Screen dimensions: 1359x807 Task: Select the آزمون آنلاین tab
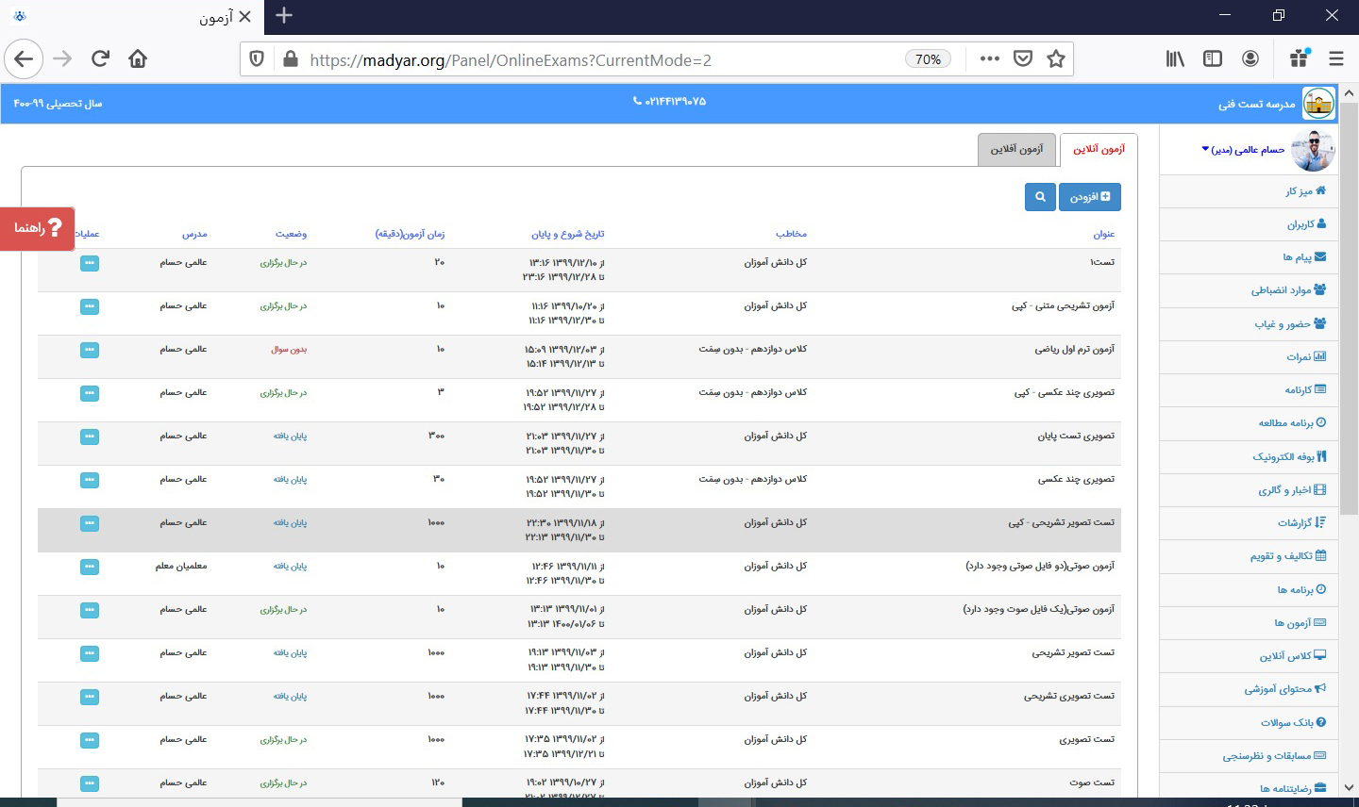pyautogui.click(x=1099, y=150)
